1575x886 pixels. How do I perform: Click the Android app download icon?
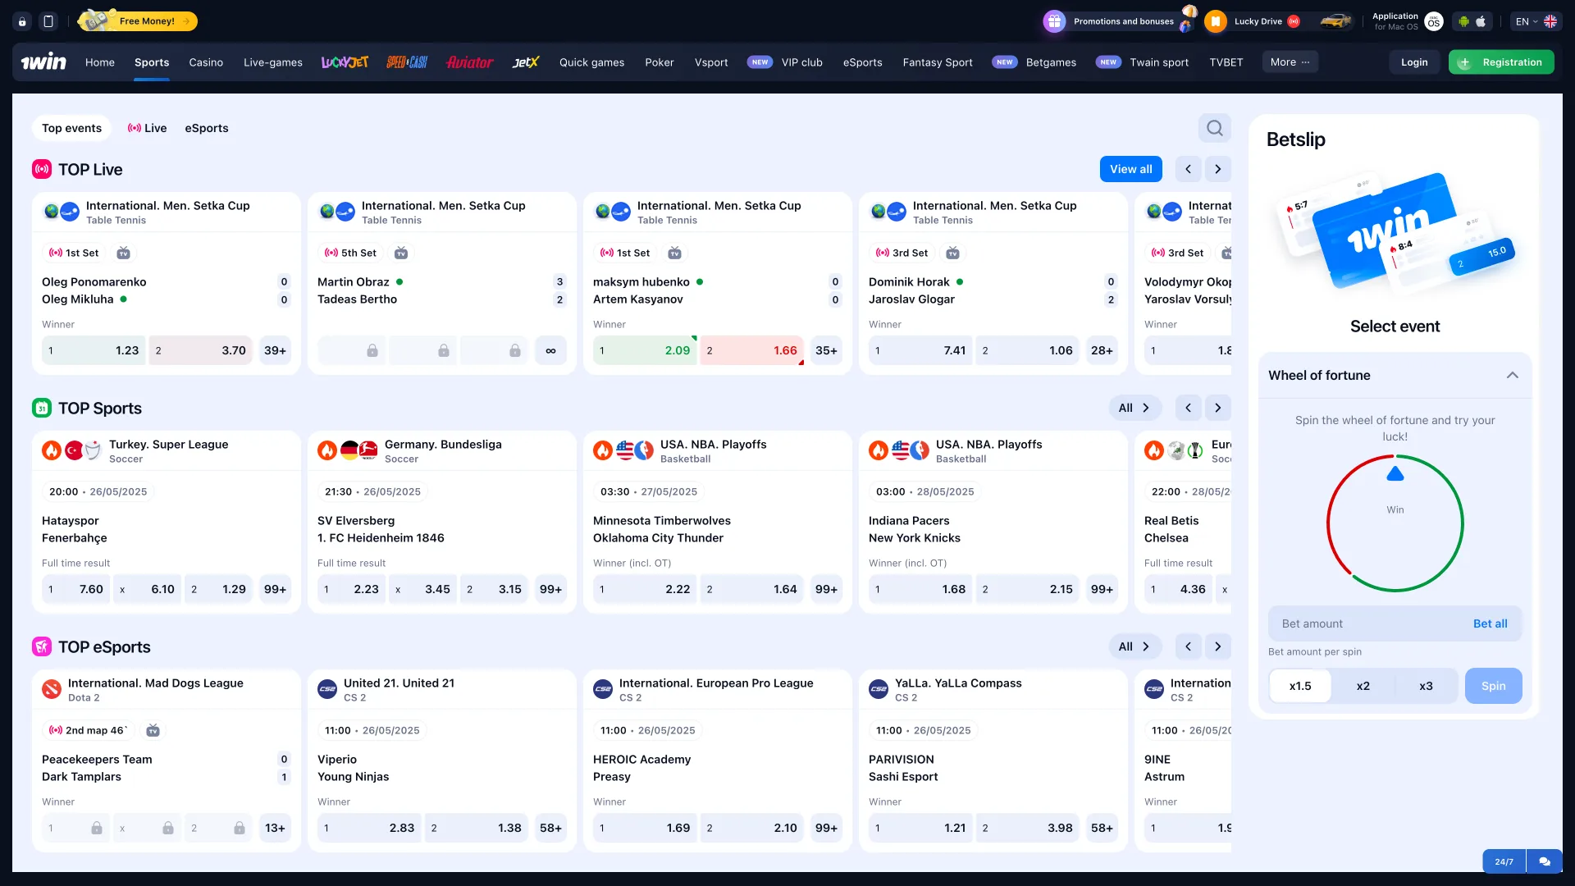pyautogui.click(x=1463, y=21)
